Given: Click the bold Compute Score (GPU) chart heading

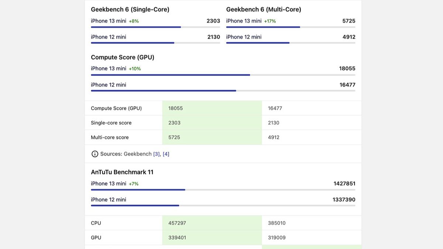Looking at the screenshot, I should (x=123, y=57).
